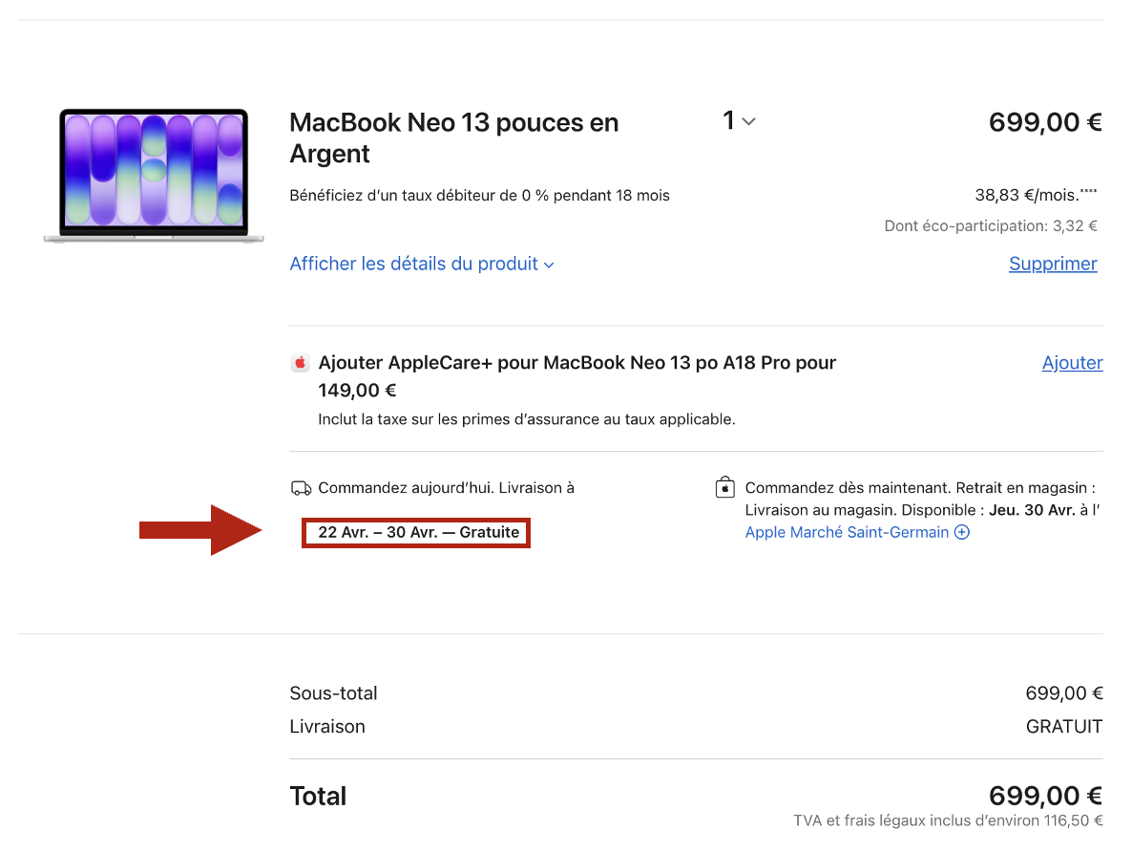Open the MacBook Neo 13 pouces title
This screenshot has width=1132, height=852.
tap(453, 138)
